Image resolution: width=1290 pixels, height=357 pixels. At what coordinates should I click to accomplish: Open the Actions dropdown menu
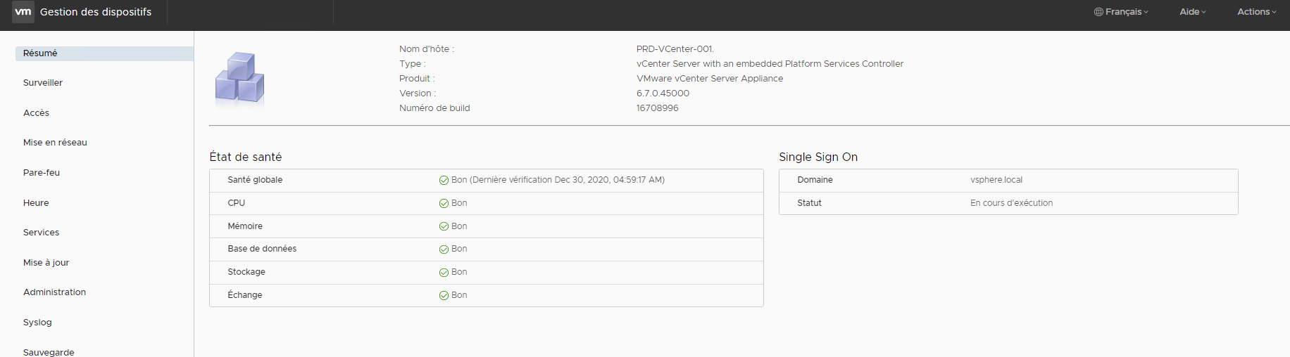point(1256,12)
